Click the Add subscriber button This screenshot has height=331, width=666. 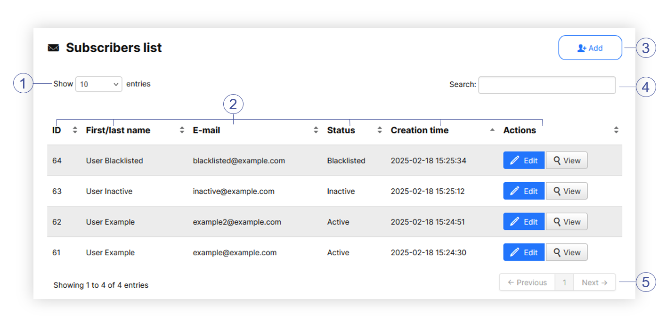590,48
